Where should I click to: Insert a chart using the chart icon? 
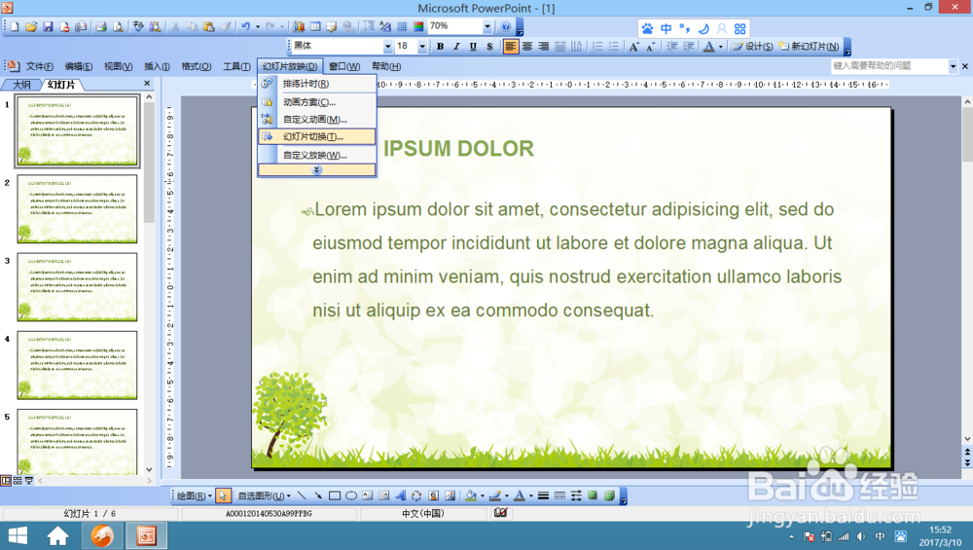click(299, 26)
